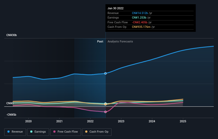Click the 'Earnings' row label in tooltip

[x=113, y=18]
